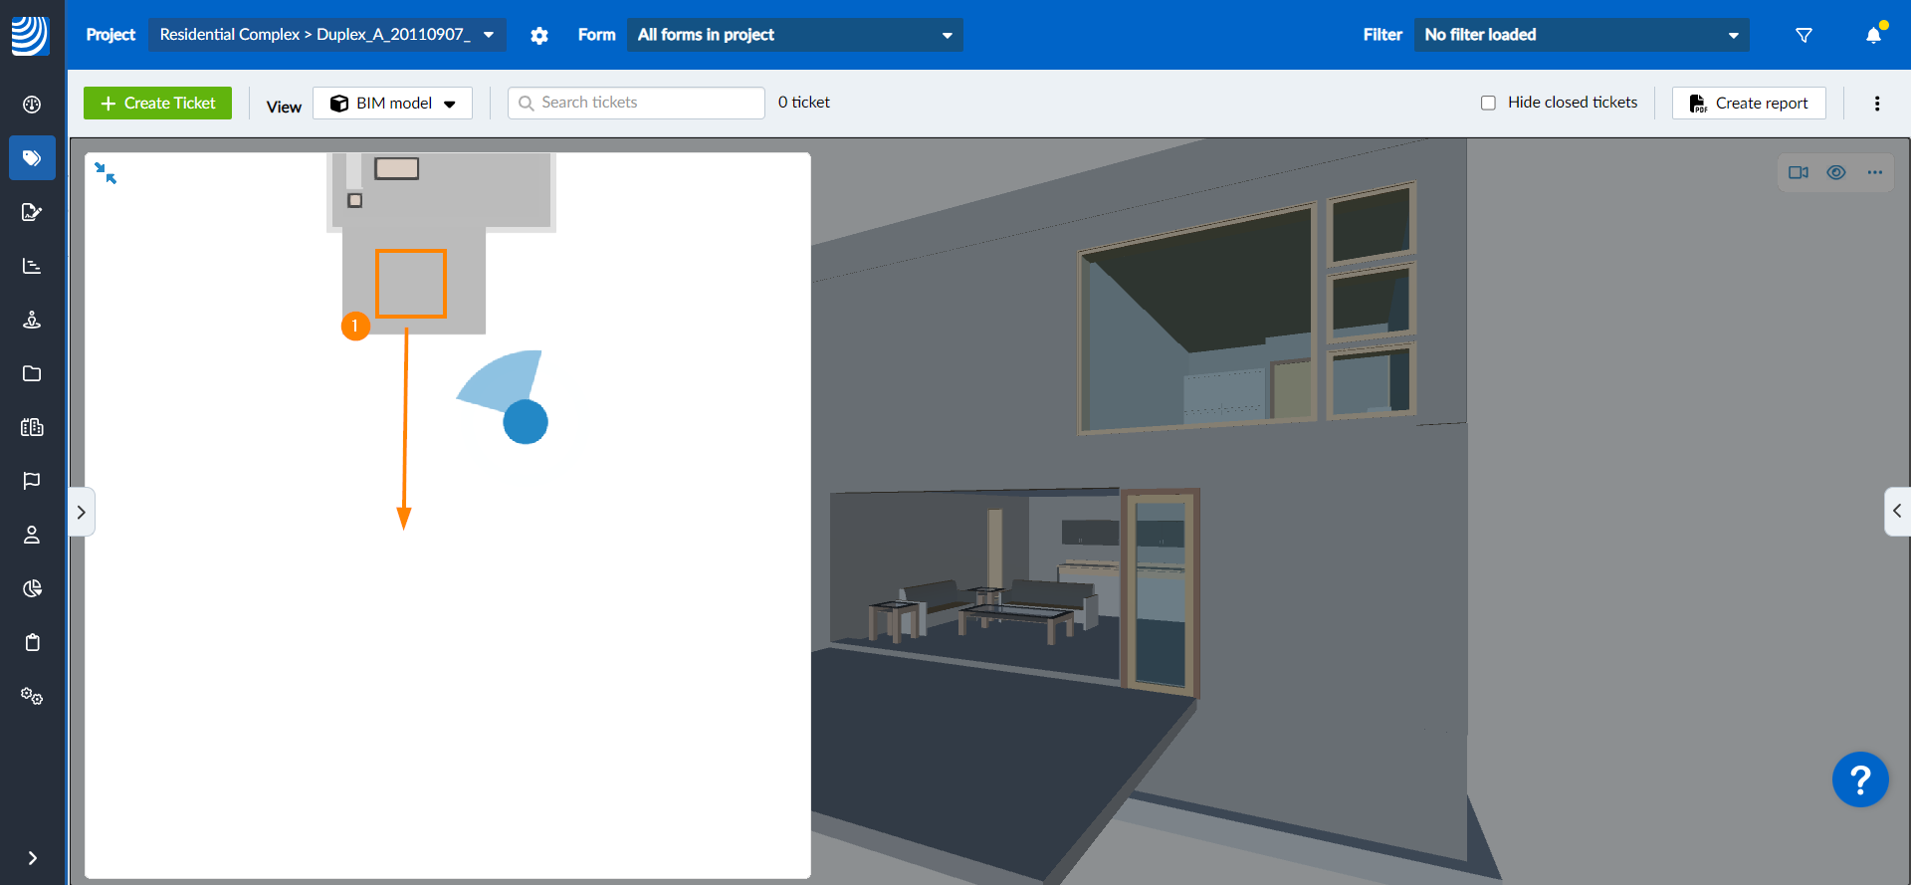
Task: Click the Create Ticket button
Action: 157,104
